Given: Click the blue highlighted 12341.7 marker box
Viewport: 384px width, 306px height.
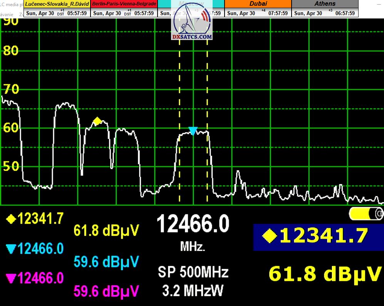Looking at the screenshot, I should click(318, 236).
